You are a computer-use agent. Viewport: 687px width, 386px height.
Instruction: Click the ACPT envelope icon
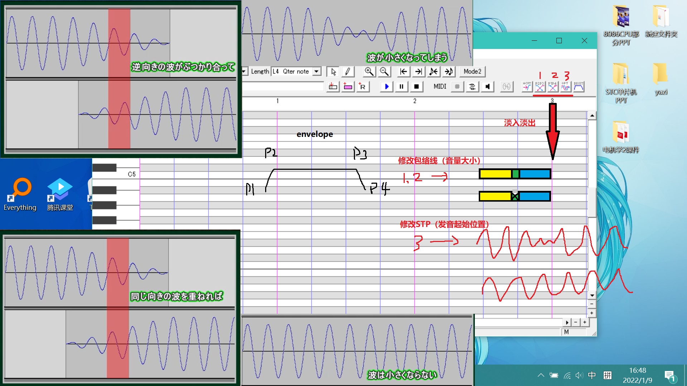pos(527,86)
